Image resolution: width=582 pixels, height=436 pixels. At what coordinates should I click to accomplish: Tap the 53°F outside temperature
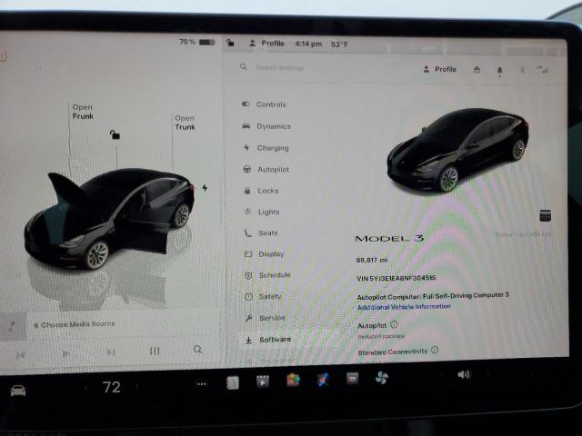coord(339,45)
